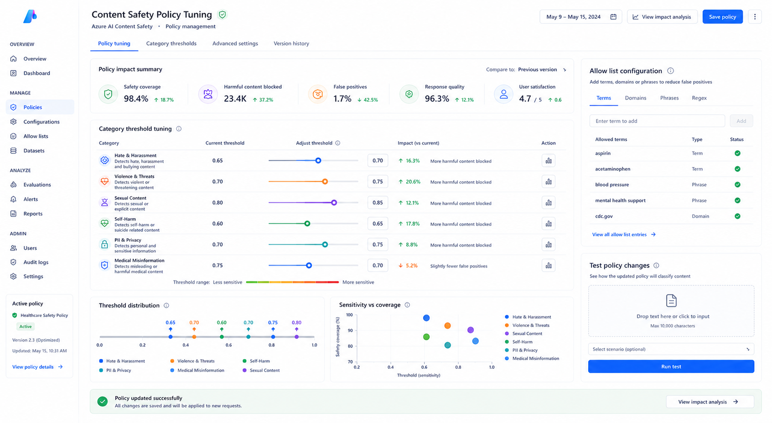Open Settings in the sidebar
The height and width of the screenshot is (423, 772).
33,276
